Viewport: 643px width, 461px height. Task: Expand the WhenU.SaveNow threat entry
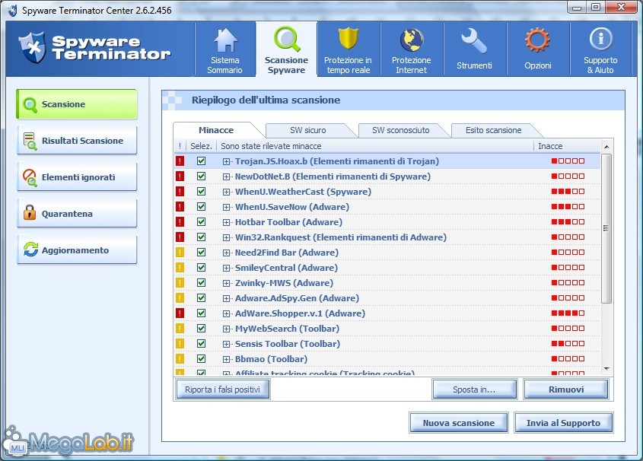click(226, 207)
